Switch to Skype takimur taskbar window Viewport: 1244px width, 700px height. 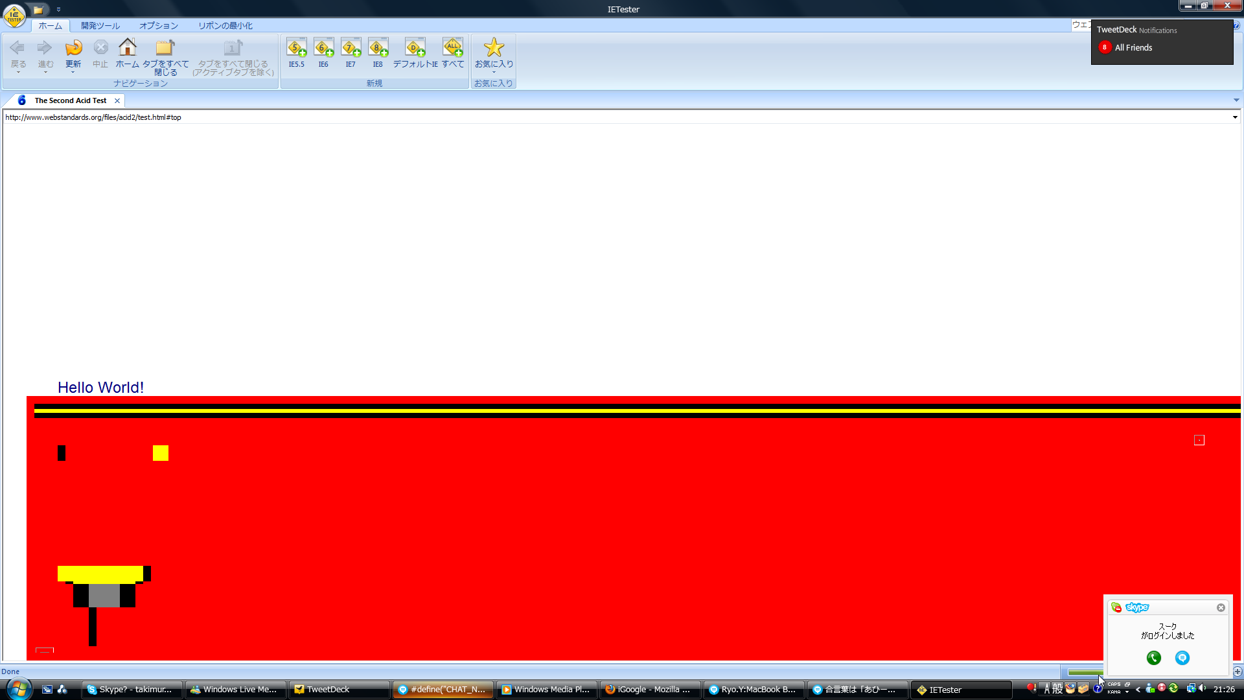pyautogui.click(x=132, y=690)
